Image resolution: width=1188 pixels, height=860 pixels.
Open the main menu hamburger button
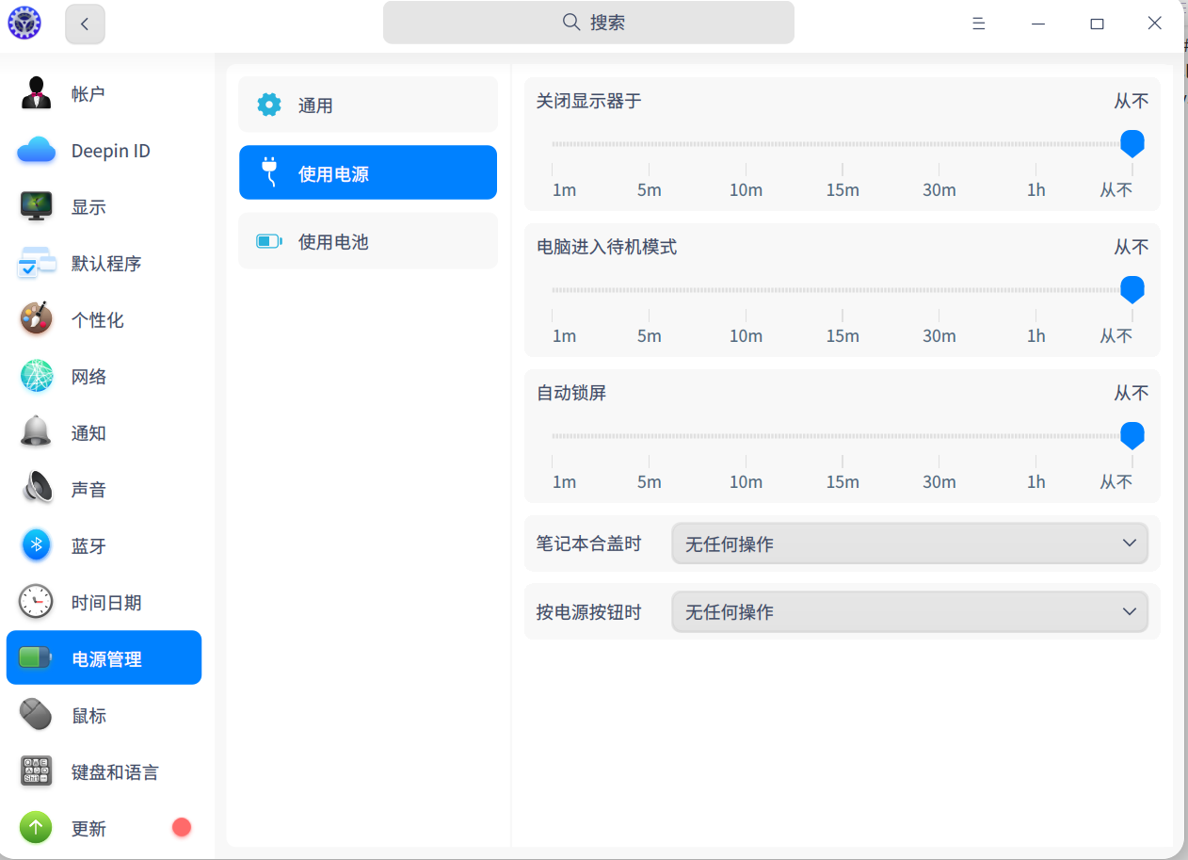(x=979, y=24)
